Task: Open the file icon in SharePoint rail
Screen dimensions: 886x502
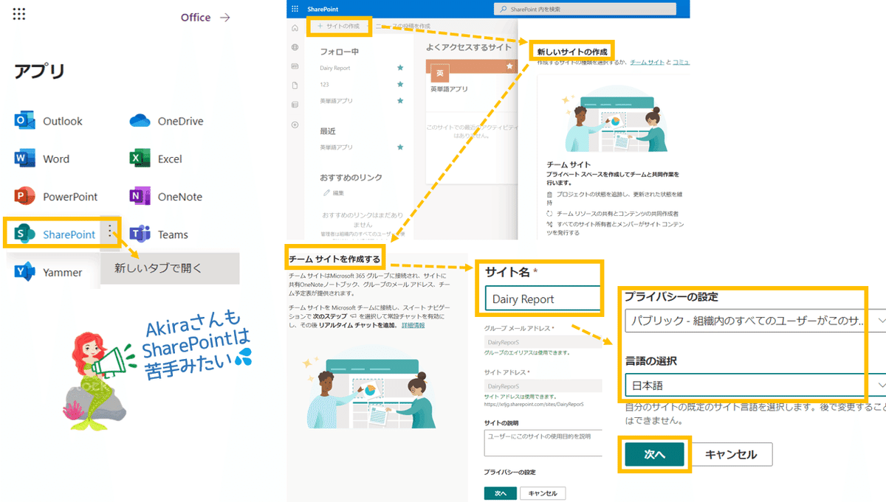Action: click(295, 86)
